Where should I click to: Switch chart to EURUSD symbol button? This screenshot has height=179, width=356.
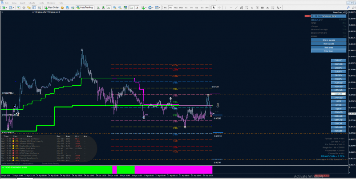(x=338, y=60)
